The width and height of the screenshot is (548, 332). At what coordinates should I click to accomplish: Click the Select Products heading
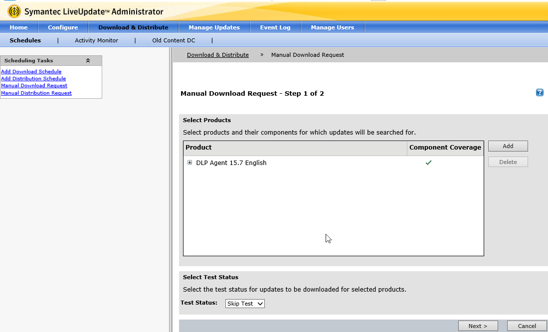[x=207, y=120]
